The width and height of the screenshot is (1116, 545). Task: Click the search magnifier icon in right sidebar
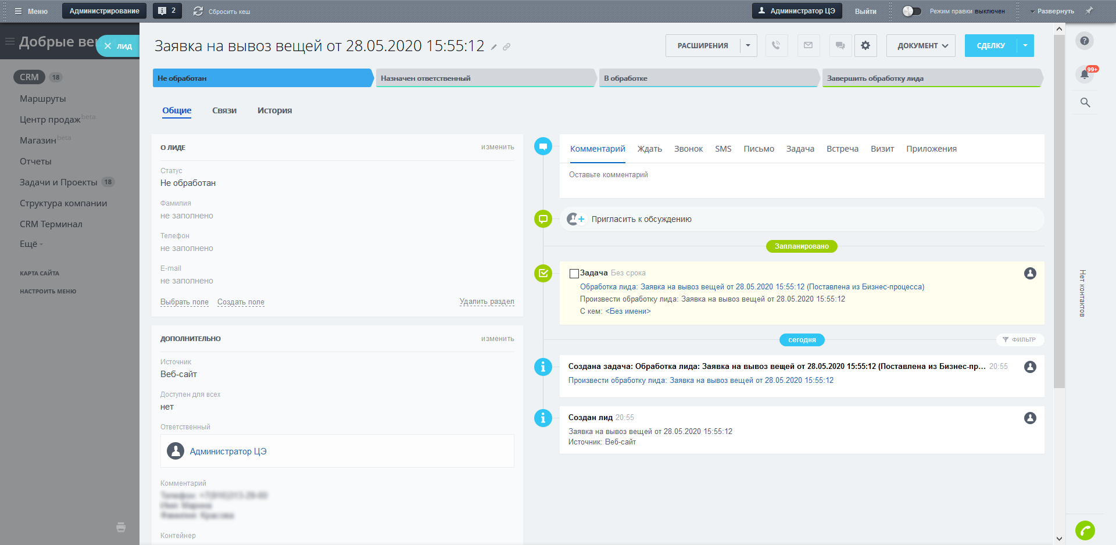pos(1085,103)
